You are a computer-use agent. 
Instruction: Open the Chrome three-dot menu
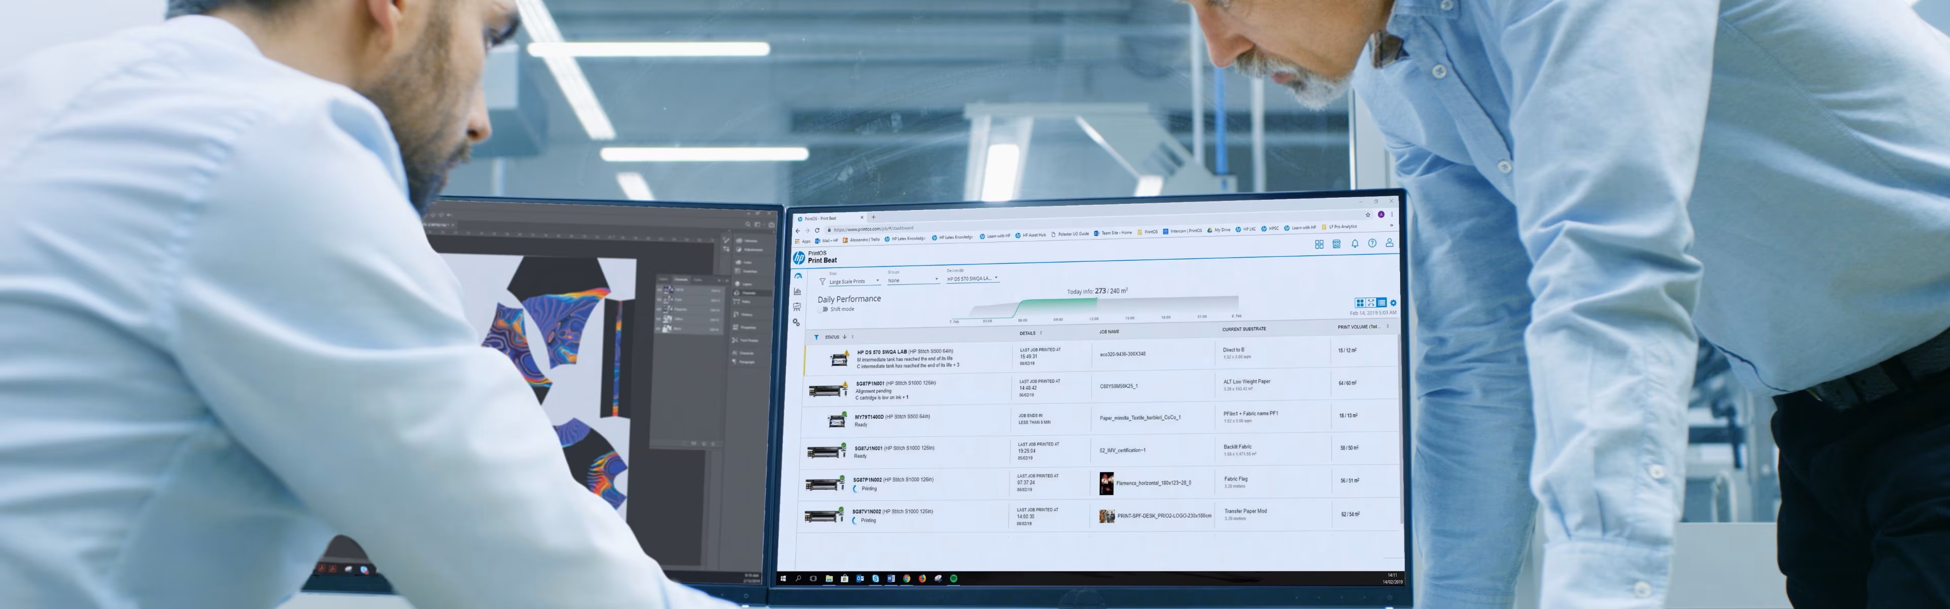[x=1392, y=214]
